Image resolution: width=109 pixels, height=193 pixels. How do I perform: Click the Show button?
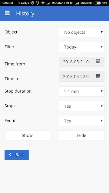tap(27, 136)
